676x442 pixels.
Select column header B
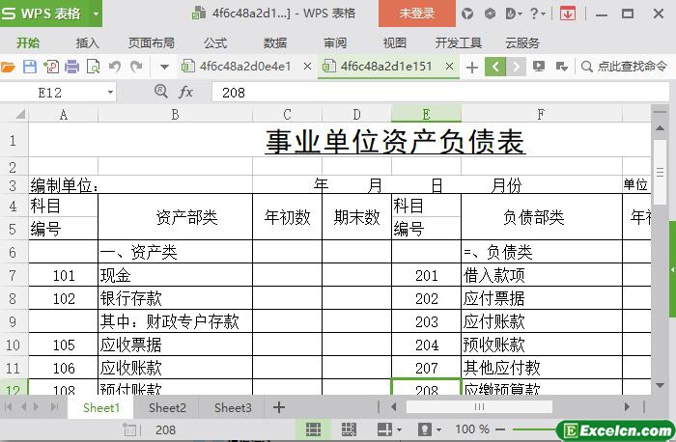(x=175, y=115)
